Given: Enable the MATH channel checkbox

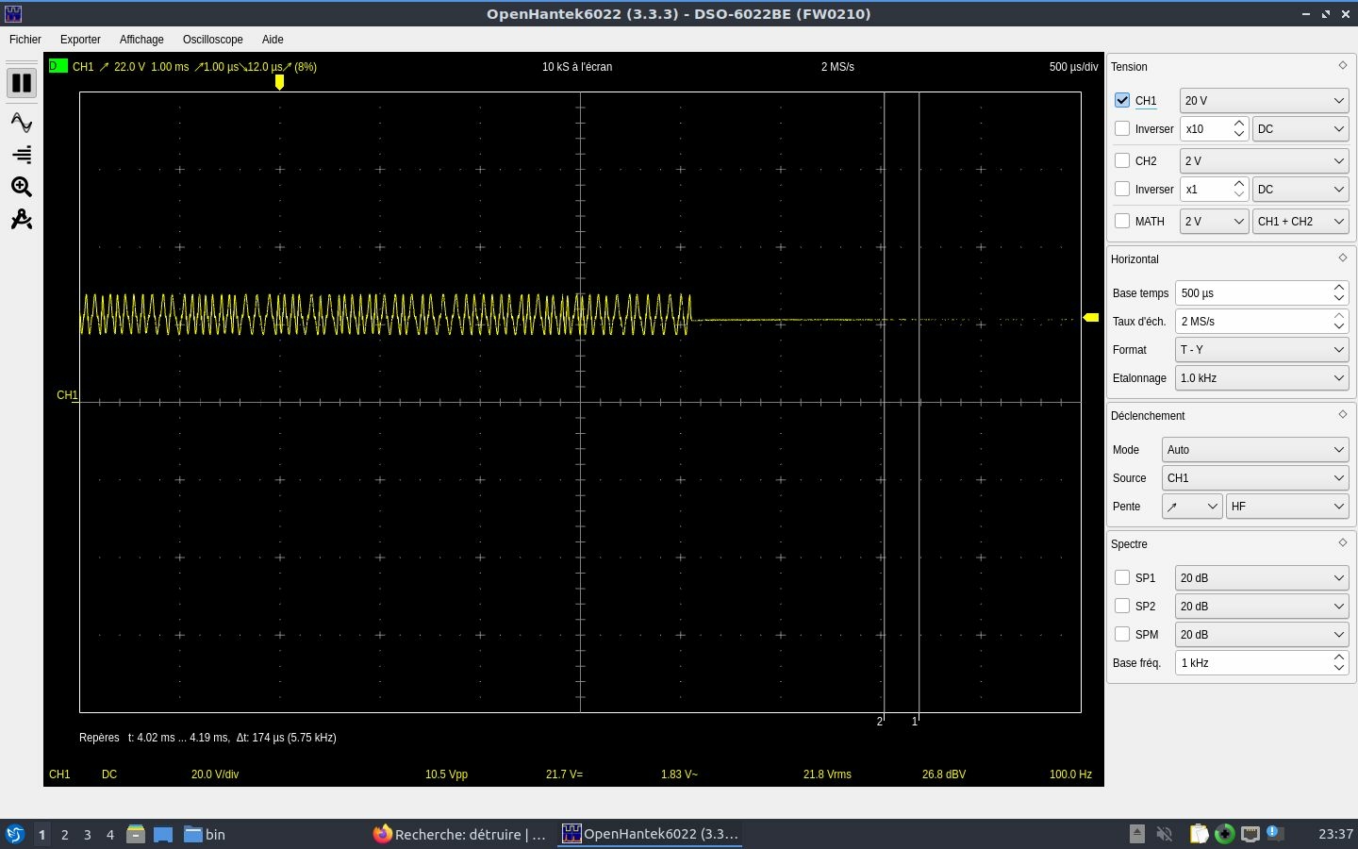Looking at the screenshot, I should (1122, 221).
